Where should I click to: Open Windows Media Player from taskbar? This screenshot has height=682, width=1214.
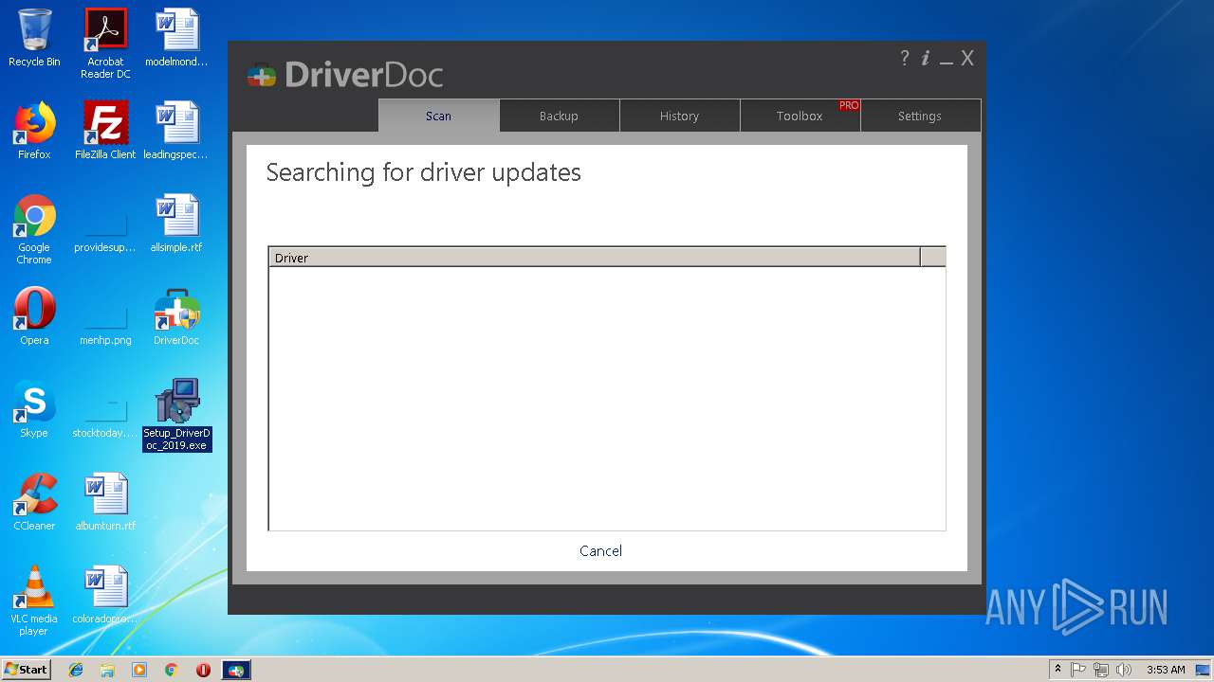click(x=139, y=670)
